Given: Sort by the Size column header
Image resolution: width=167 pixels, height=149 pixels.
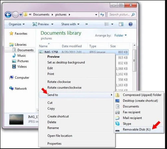Looking at the screenshot, I should (113, 46).
